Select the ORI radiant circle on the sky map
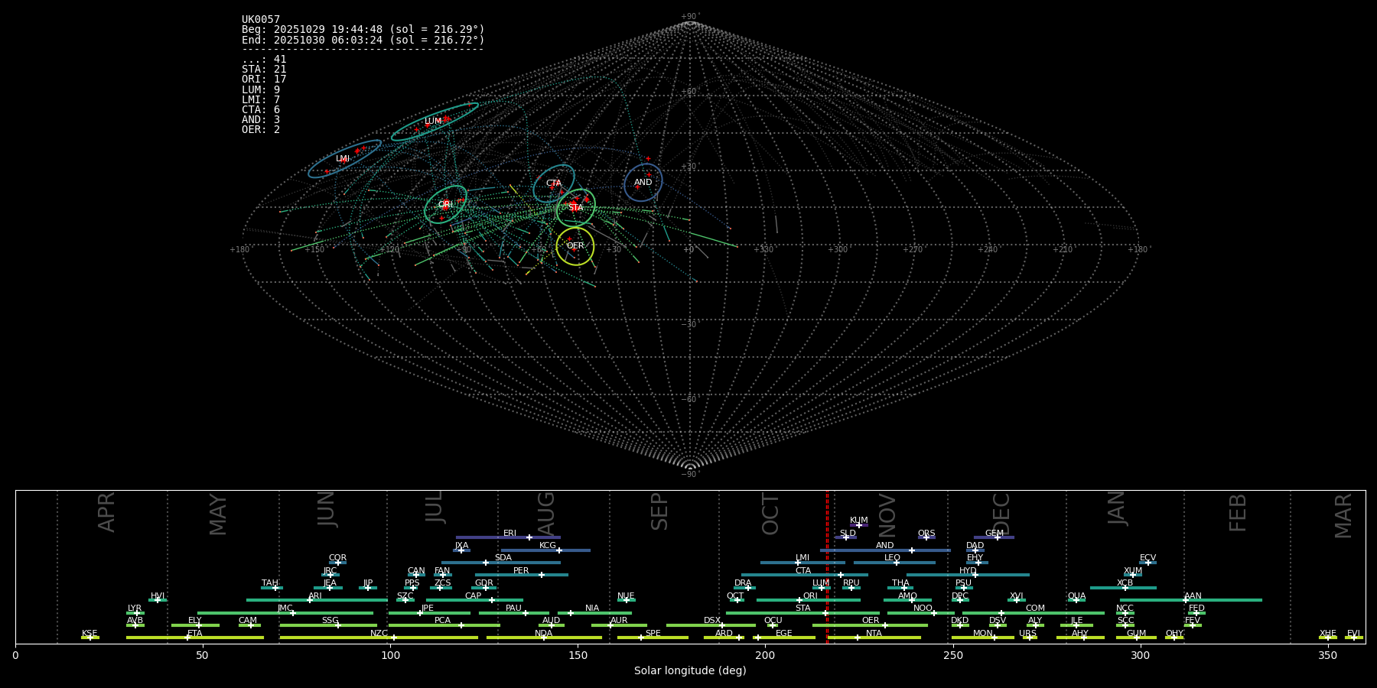This screenshot has width=1377, height=688. (x=445, y=205)
